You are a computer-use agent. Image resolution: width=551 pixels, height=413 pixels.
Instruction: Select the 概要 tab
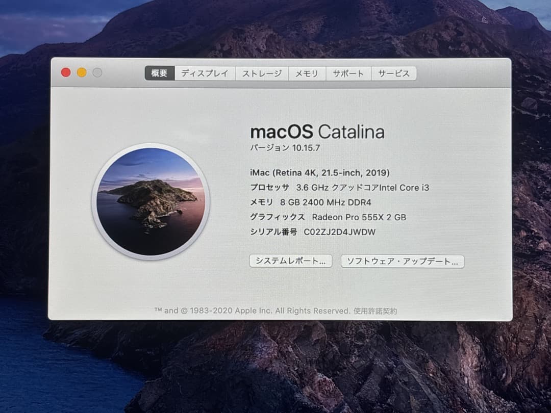[159, 72]
